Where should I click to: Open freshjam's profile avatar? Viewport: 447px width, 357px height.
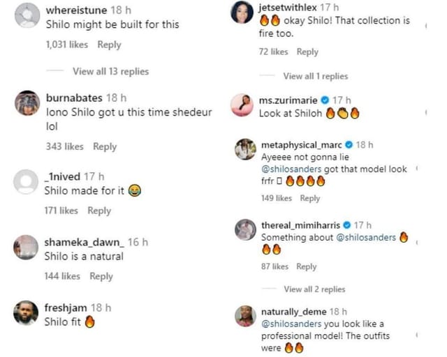tap(27, 313)
